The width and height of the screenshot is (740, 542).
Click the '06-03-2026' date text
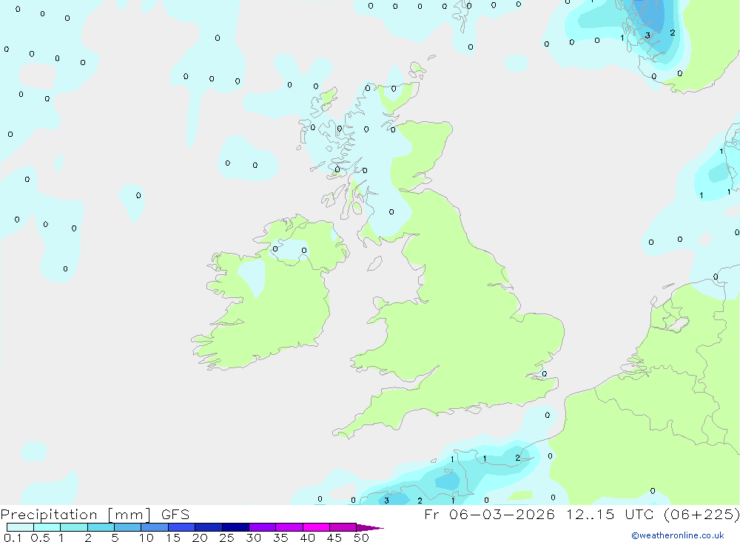coord(502,514)
